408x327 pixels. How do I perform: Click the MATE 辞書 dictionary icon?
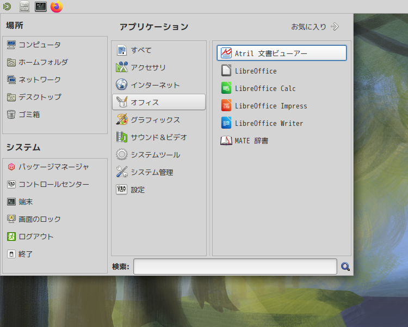[x=226, y=141]
